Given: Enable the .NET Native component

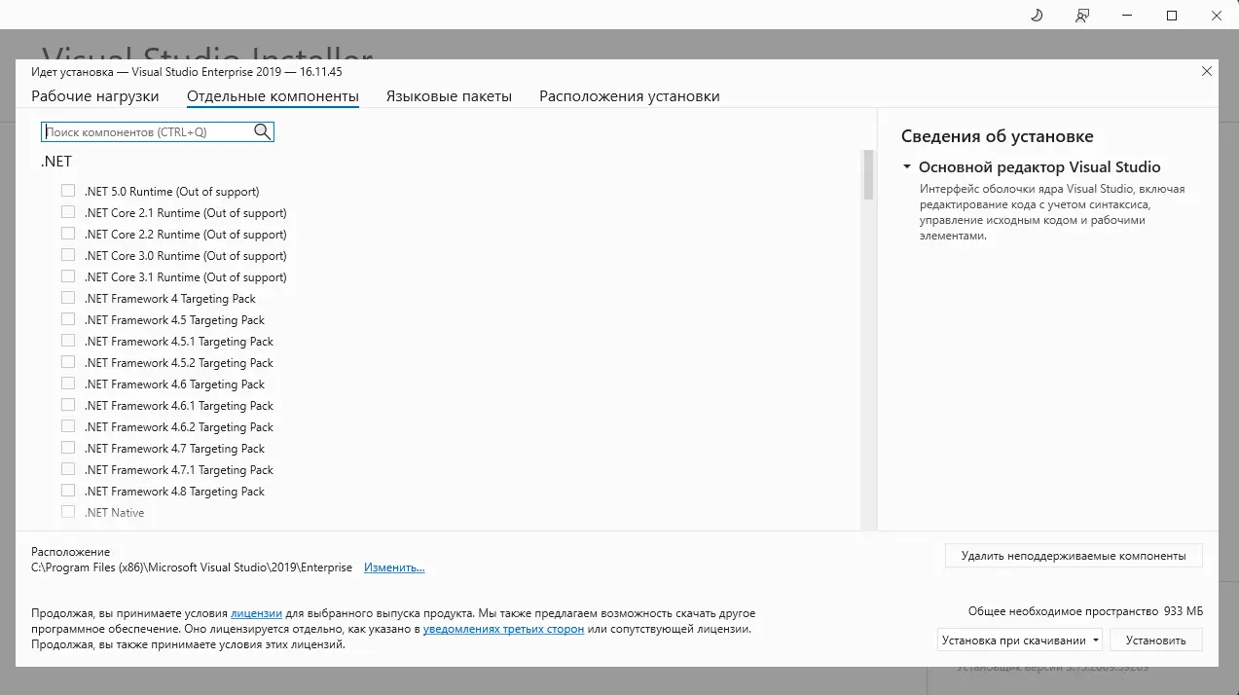Looking at the screenshot, I should (x=68, y=512).
